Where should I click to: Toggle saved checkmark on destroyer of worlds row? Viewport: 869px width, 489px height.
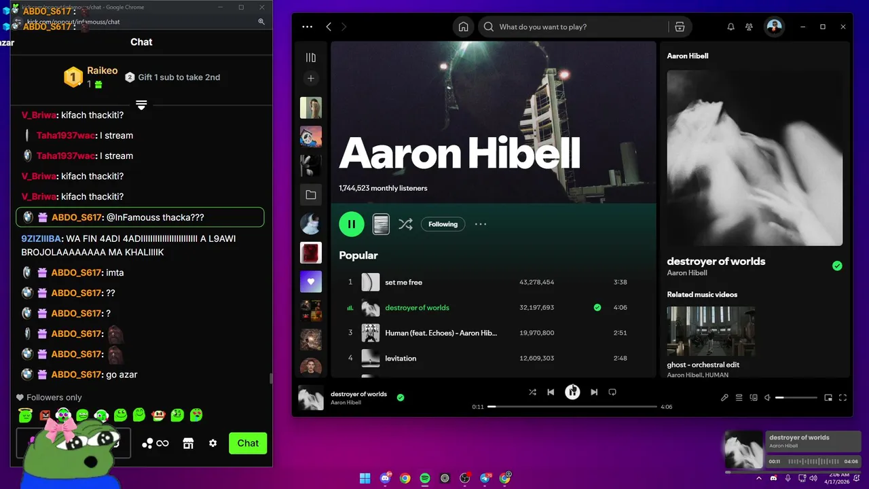(597, 308)
